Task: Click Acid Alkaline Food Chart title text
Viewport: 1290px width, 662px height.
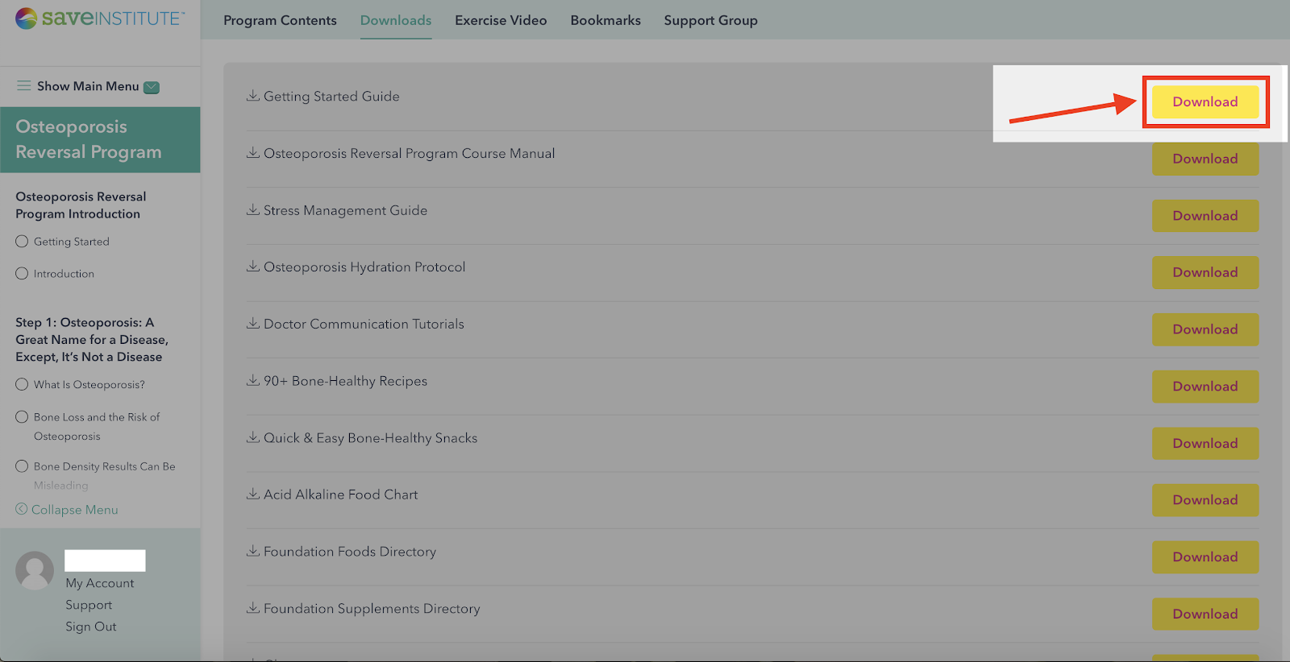Action: pos(340,494)
